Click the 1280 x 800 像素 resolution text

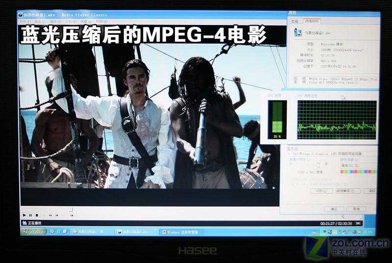(x=310, y=172)
